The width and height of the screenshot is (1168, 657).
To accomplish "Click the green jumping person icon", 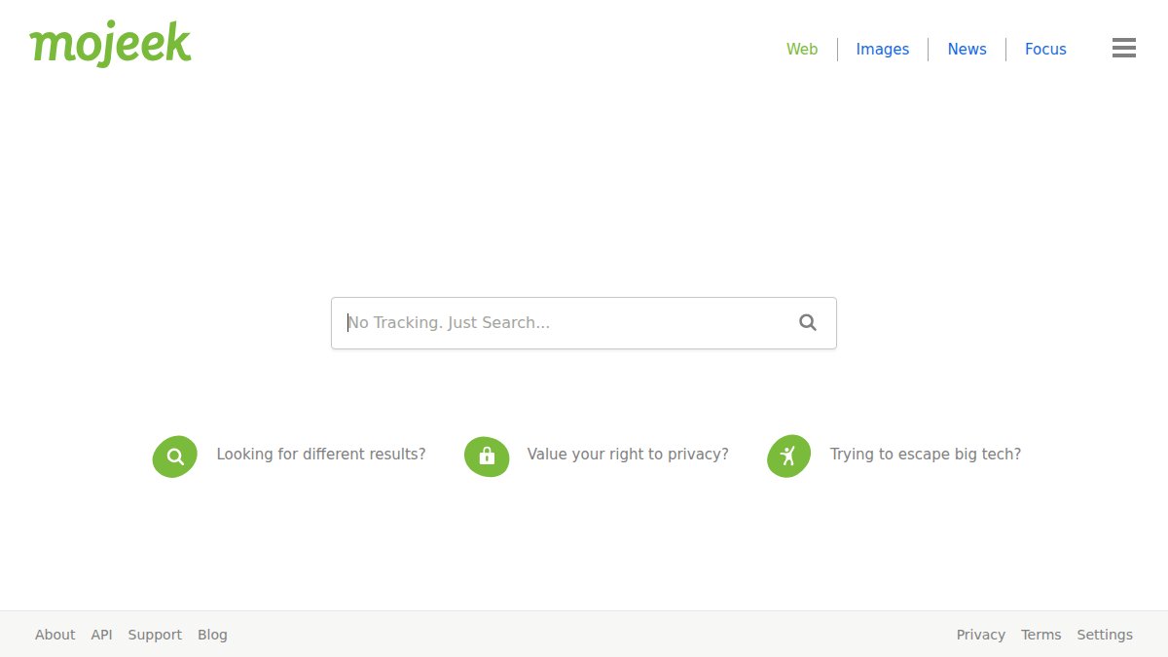I will coord(788,456).
